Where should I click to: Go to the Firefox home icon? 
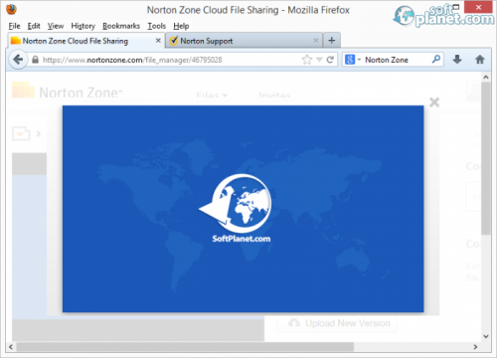pos(479,60)
